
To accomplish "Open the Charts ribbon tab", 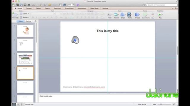I will [47, 8].
